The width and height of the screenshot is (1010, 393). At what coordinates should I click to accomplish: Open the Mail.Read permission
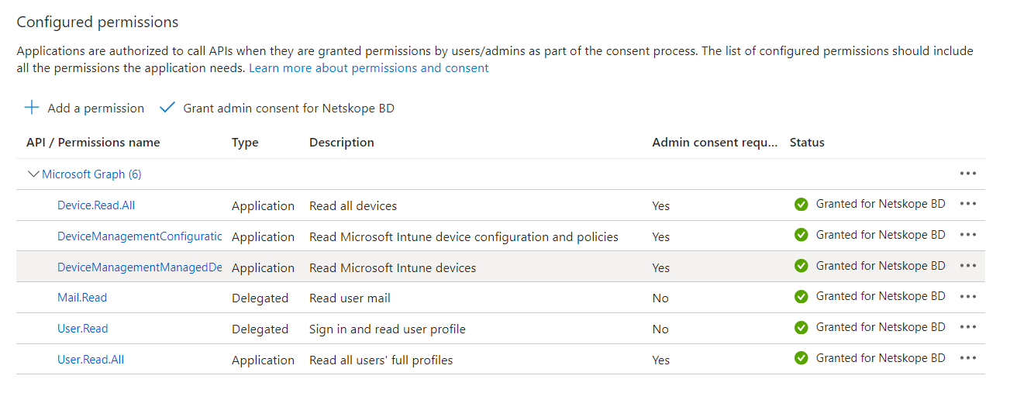point(82,298)
